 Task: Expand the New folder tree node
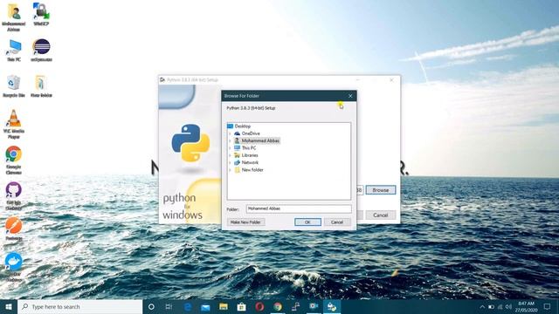230,170
